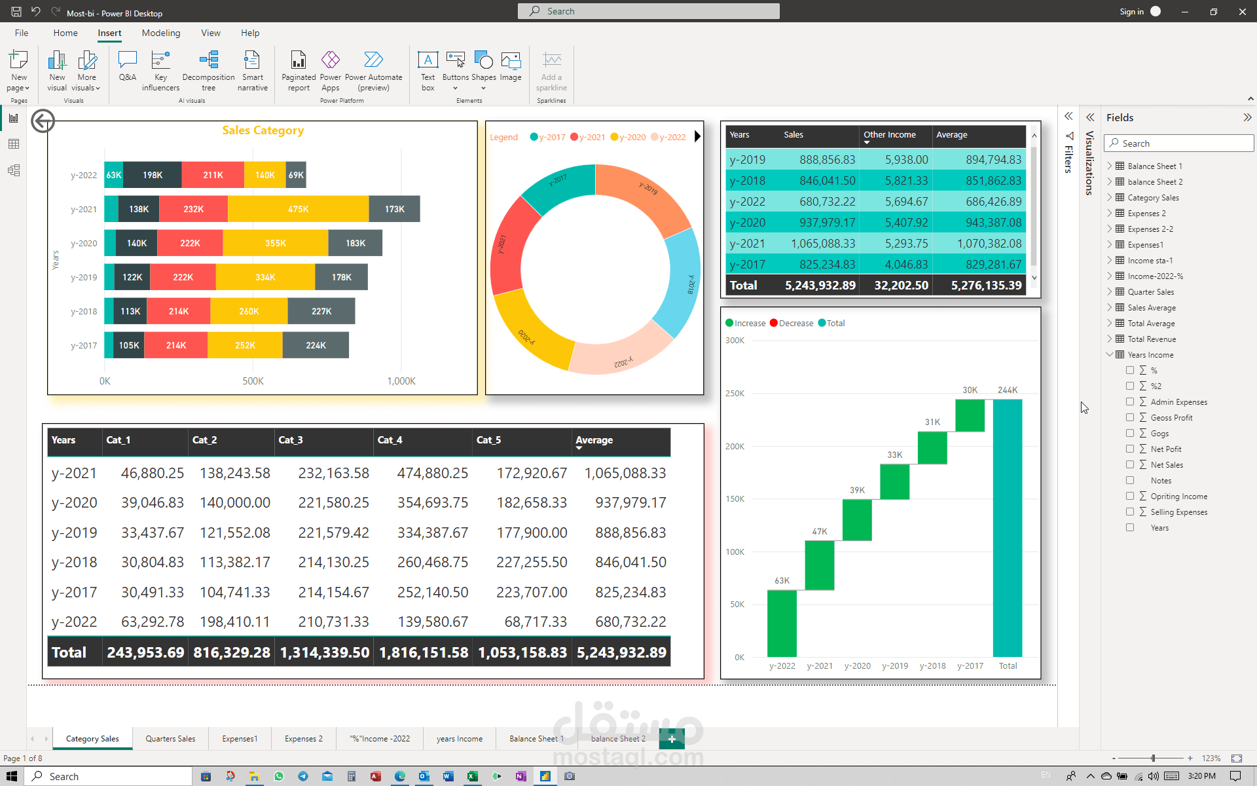
Task: Enable the Net Sales field checkbox
Action: coord(1130,464)
